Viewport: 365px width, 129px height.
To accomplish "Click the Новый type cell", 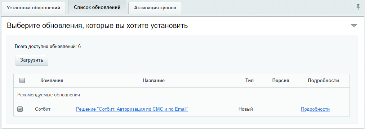I will [246, 109].
